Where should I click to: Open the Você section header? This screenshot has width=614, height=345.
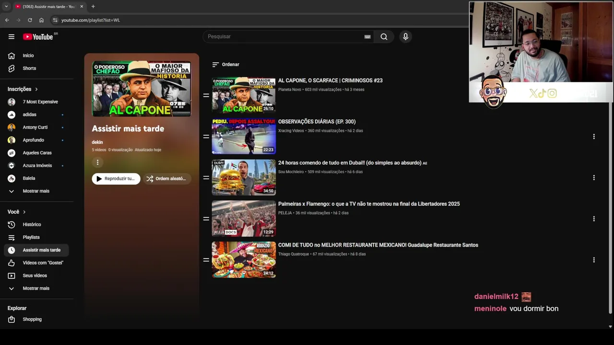pos(17,212)
